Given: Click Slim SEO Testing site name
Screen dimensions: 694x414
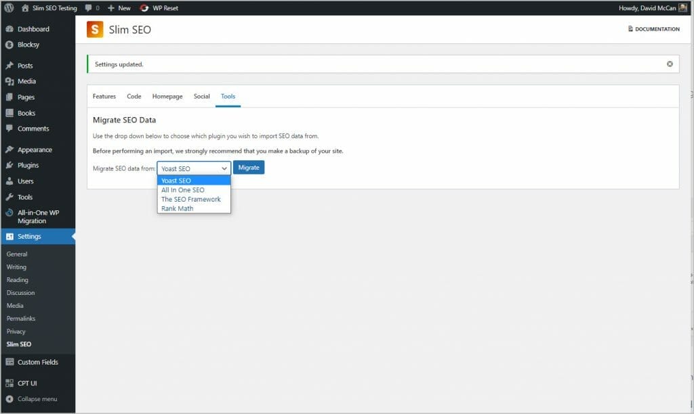Looking at the screenshot, I should [x=54, y=8].
